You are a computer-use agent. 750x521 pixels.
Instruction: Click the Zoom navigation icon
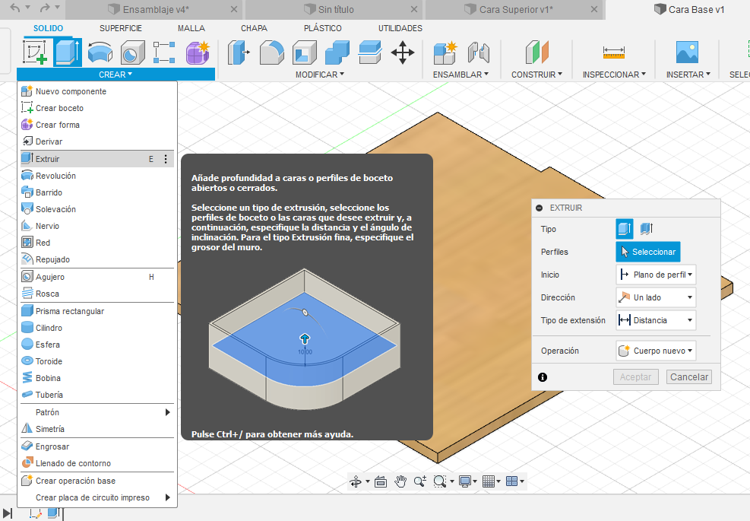click(x=420, y=481)
